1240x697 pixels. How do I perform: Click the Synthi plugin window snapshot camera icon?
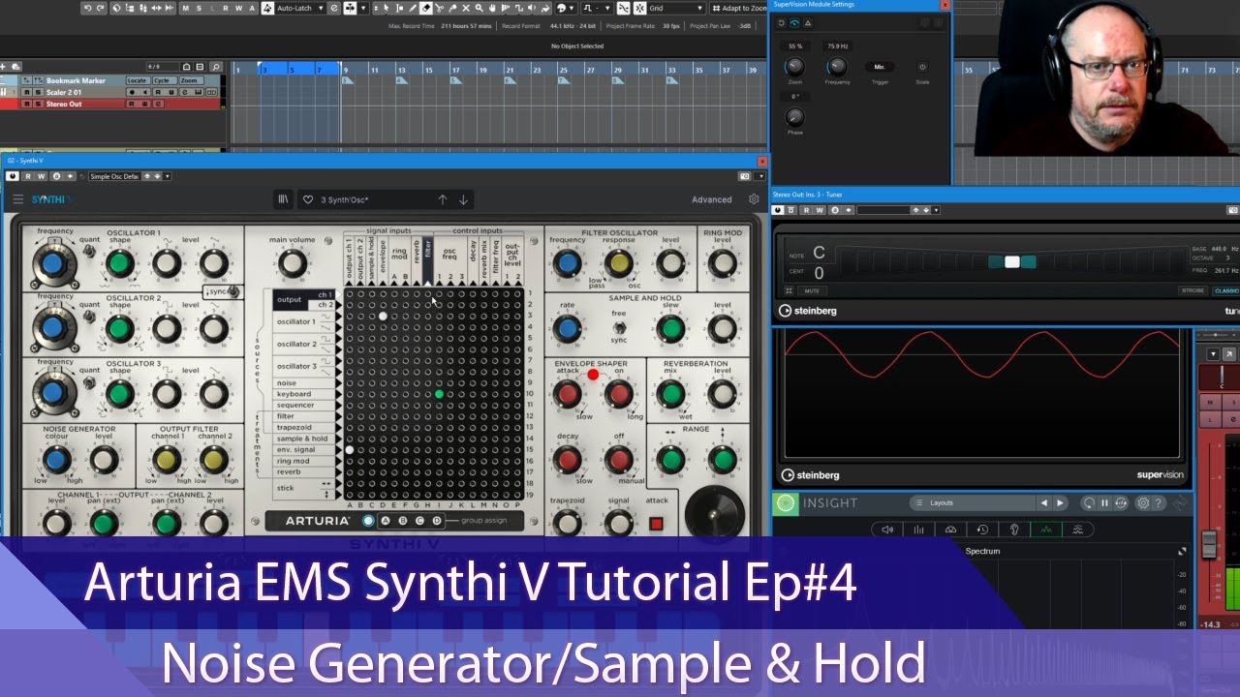(x=745, y=176)
